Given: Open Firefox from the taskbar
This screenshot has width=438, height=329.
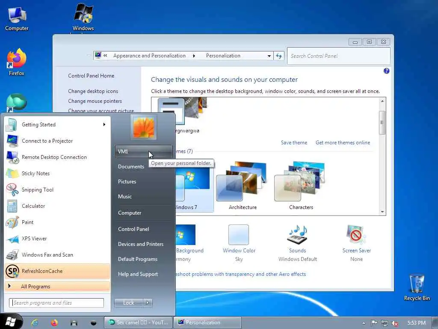Looking at the screenshot, I should [x=54, y=323].
